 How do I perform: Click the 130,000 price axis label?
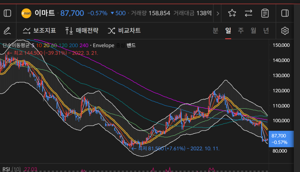pos(281,75)
